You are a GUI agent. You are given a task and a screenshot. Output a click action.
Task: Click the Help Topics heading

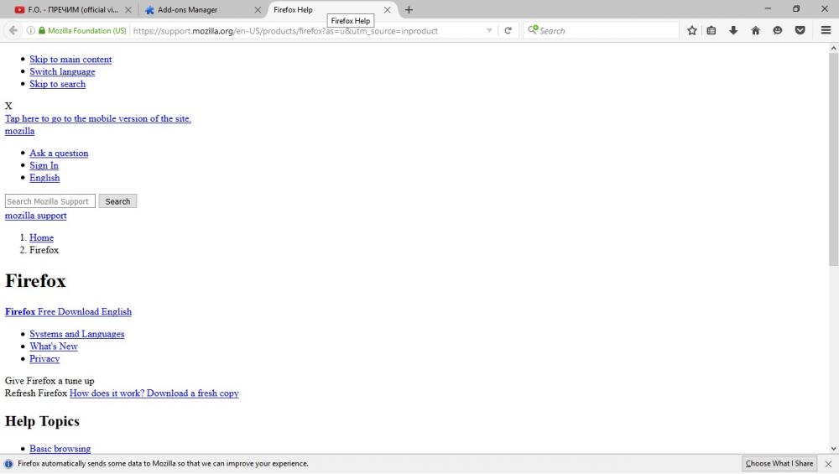[x=42, y=422]
